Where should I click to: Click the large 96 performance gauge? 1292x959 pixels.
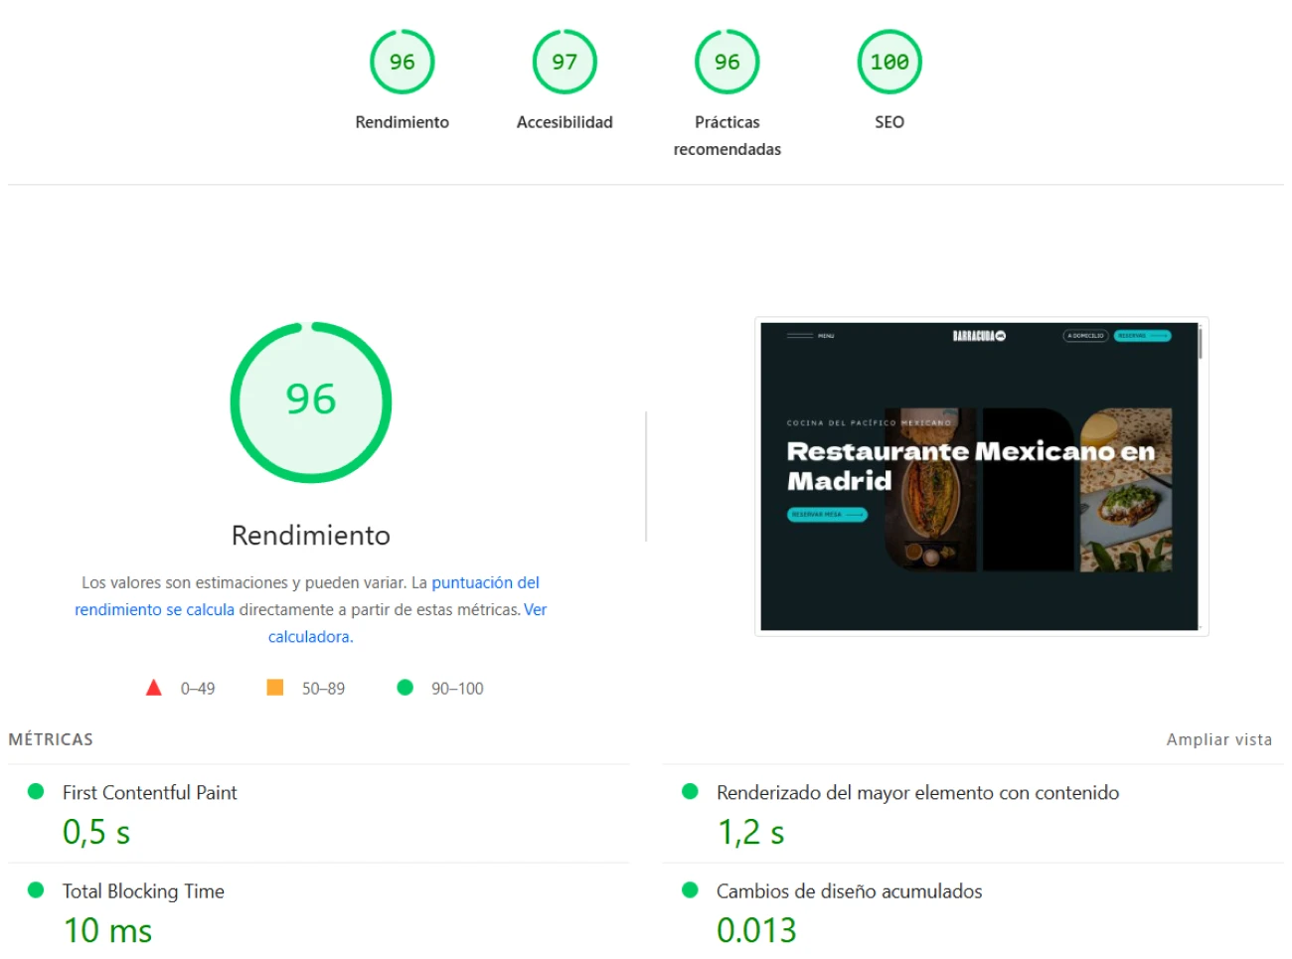(310, 401)
